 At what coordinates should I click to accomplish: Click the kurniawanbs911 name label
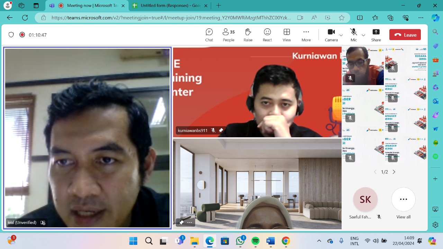pyautogui.click(x=193, y=130)
